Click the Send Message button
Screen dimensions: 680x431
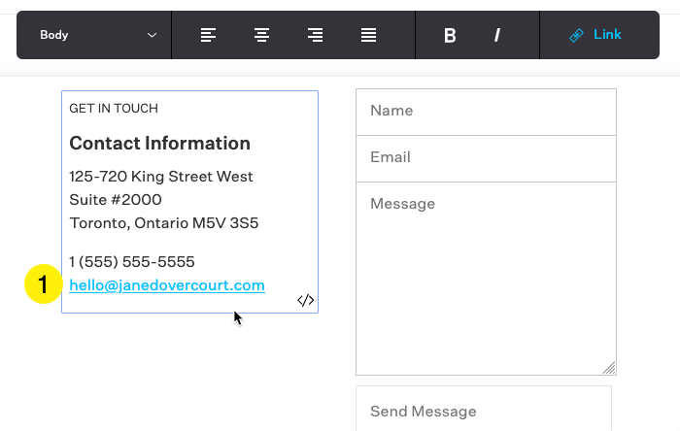point(484,409)
